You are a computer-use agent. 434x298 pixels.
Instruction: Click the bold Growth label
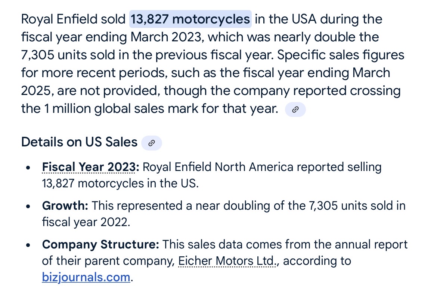click(65, 206)
